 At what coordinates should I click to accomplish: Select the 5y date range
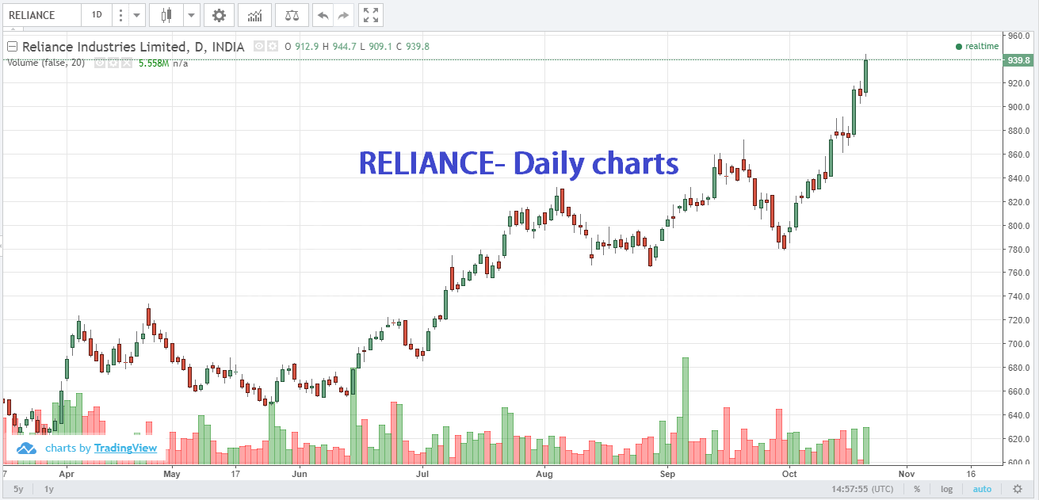(18, 489)
